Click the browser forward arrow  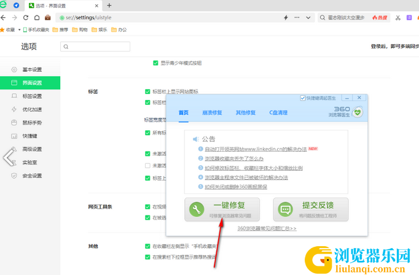[x=14, y=18]
